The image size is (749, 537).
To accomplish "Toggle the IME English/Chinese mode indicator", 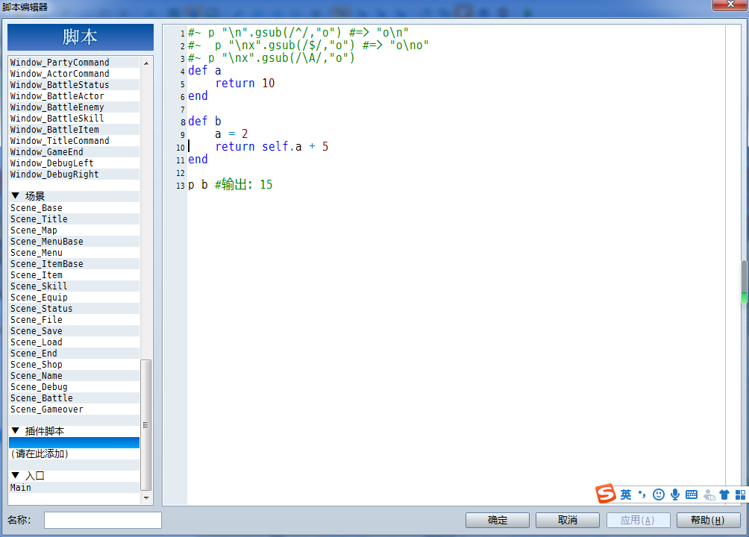I will [x=626, y=494].
